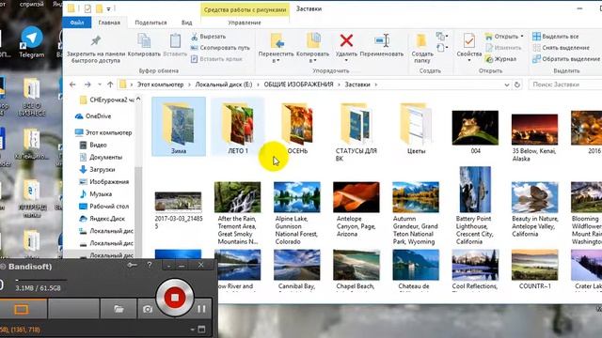
Task: Click Изменить in ribbon
Action: coord(503,48)
